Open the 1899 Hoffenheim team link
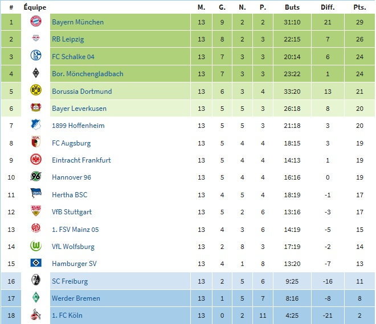376x324 pixels. [x=78, y=126]
